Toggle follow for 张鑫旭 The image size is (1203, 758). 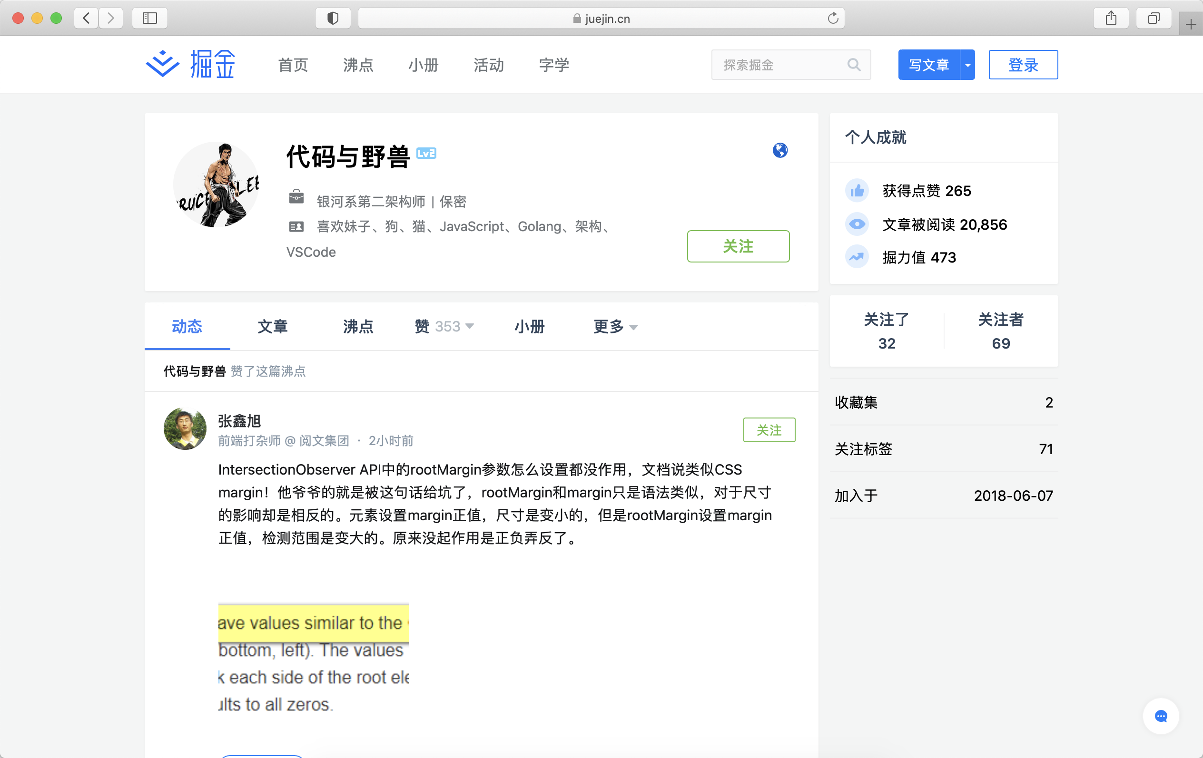[769, 430]
